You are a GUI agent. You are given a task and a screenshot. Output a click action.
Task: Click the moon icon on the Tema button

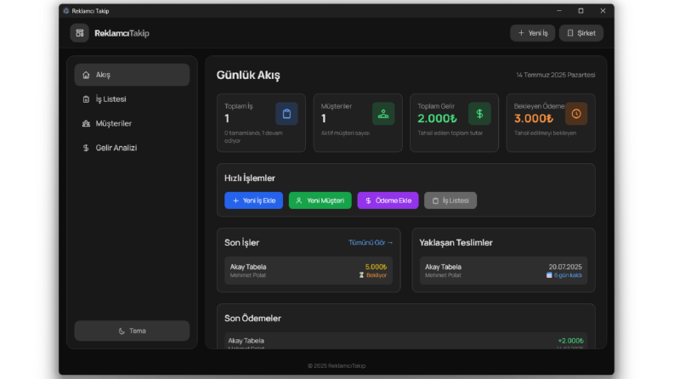tap(122, 331)
